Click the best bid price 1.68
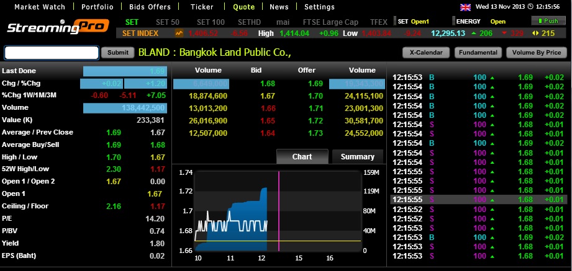 tap(268, 84)
